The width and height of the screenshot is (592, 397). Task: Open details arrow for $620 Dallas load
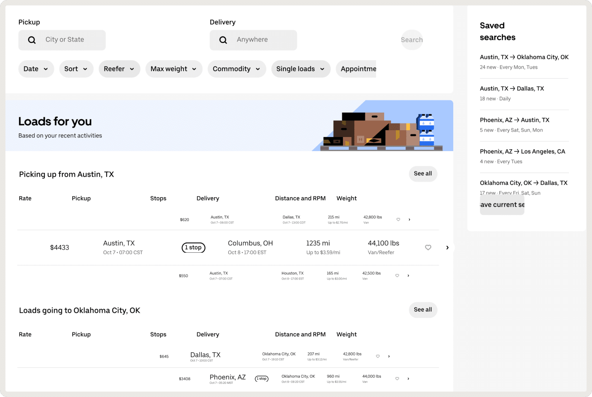coord(409,219)
